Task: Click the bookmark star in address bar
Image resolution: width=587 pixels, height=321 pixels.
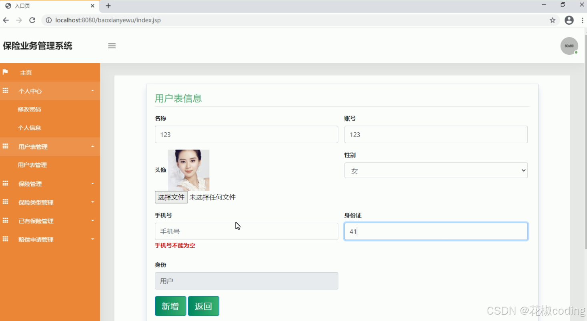Action: coord(553,20)
